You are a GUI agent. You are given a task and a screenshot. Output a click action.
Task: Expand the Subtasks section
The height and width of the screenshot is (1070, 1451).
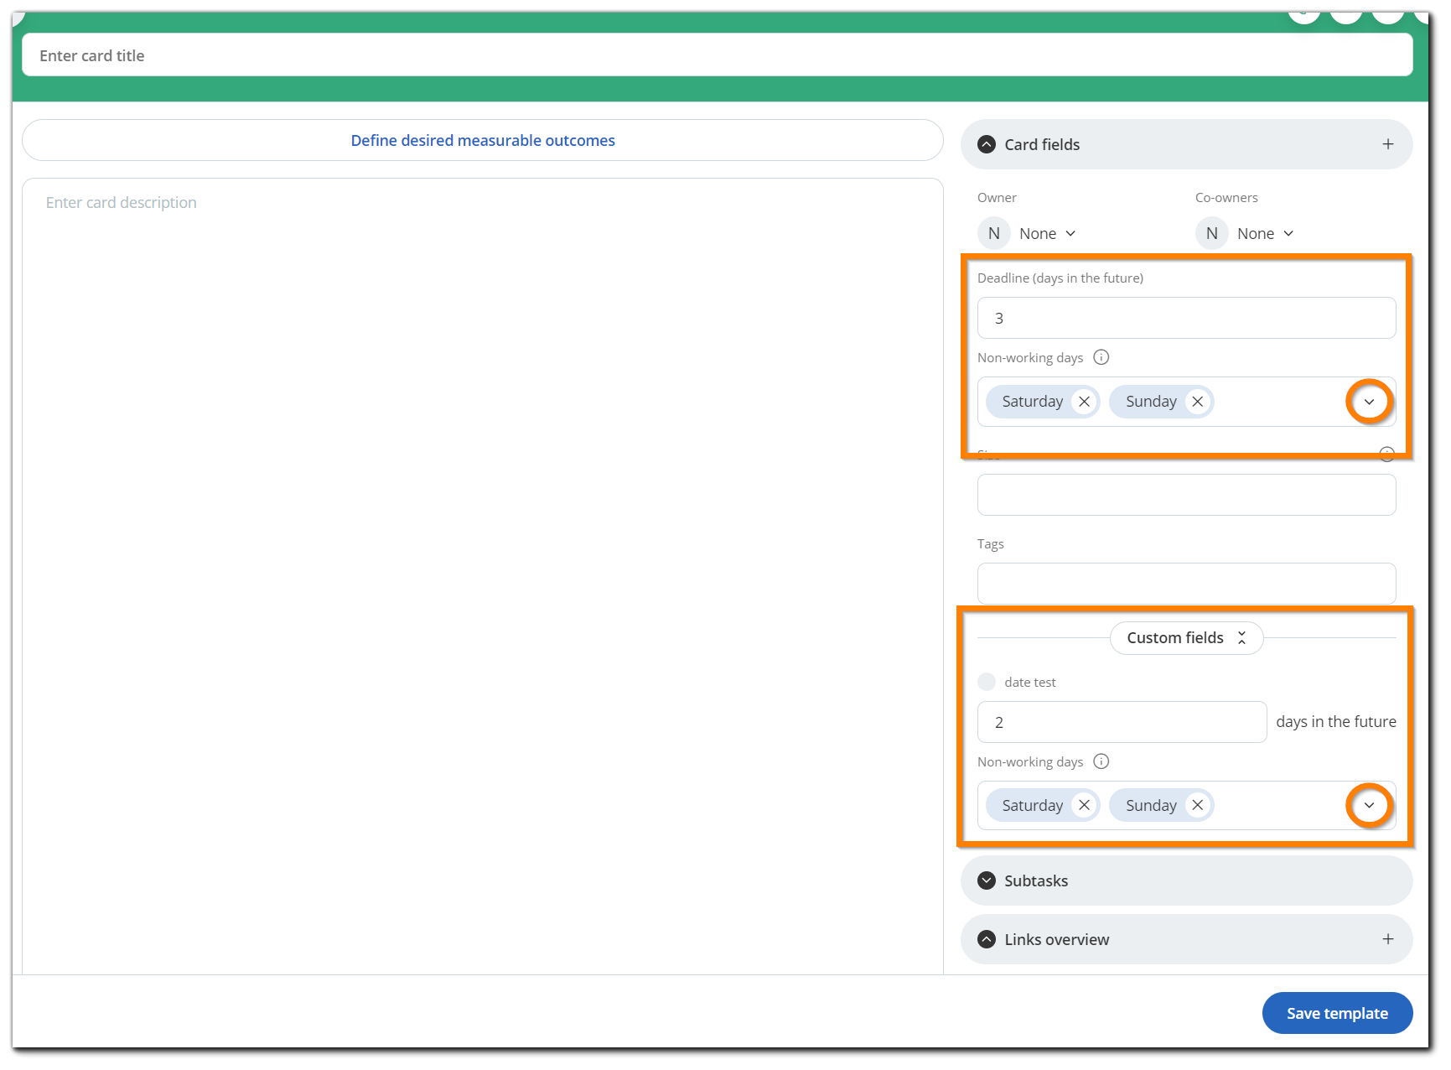[x=987, y=880]
